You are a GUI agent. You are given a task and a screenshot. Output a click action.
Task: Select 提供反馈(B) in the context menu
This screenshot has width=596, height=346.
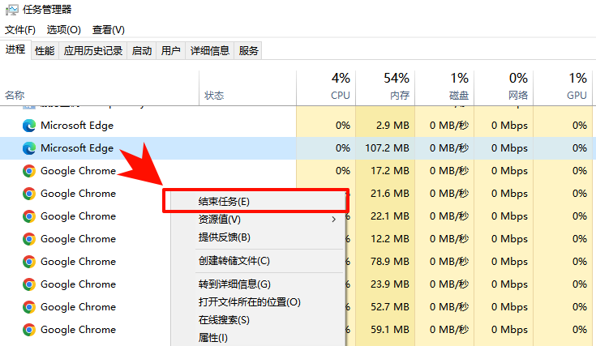[258, 237]
